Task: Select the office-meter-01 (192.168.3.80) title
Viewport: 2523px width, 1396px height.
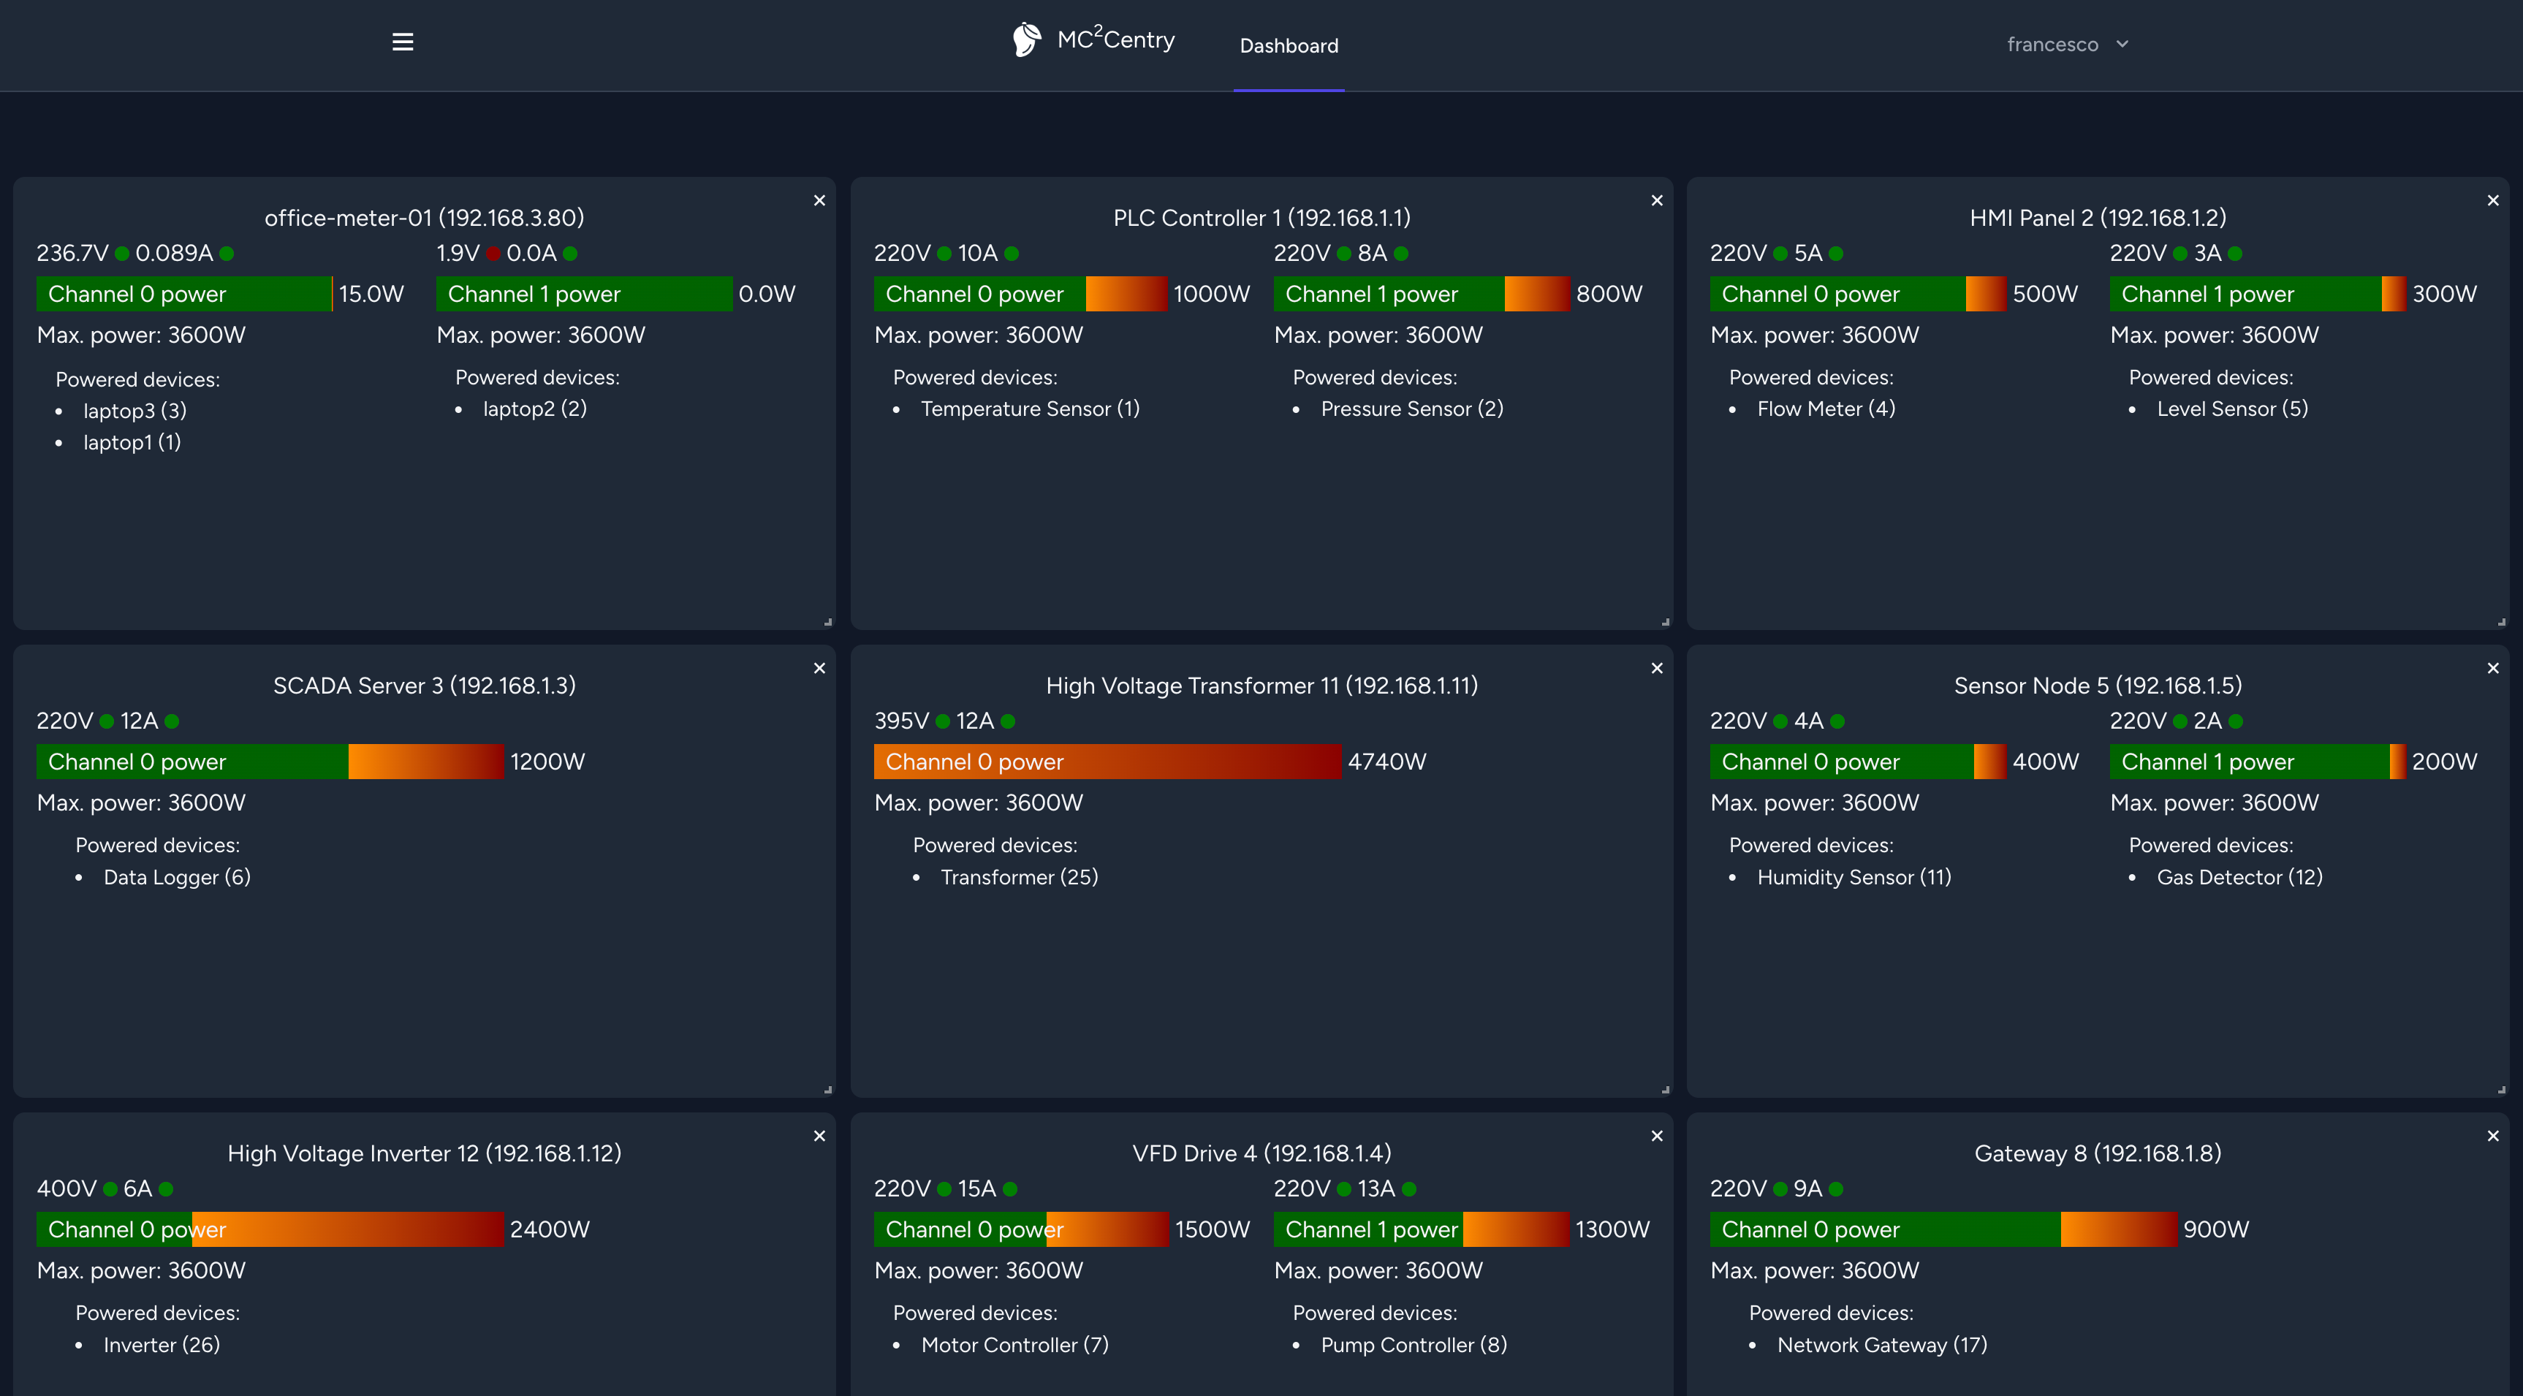Action: pos(424,218)
